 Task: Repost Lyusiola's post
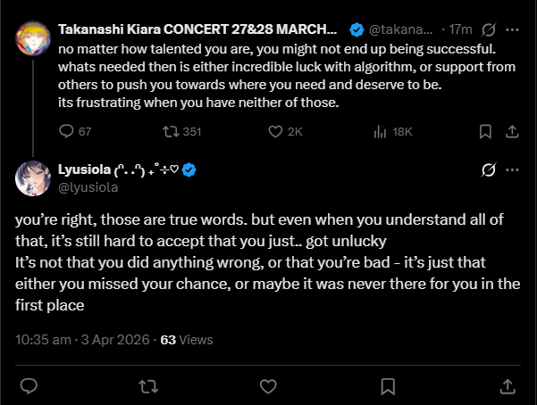(149, 385)
